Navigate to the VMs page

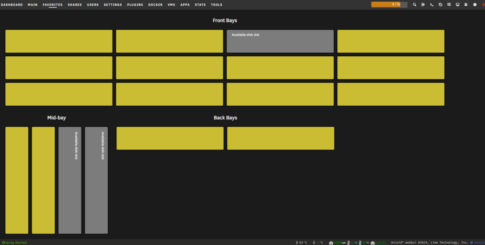pyautogui.click(x=171, y=5)
